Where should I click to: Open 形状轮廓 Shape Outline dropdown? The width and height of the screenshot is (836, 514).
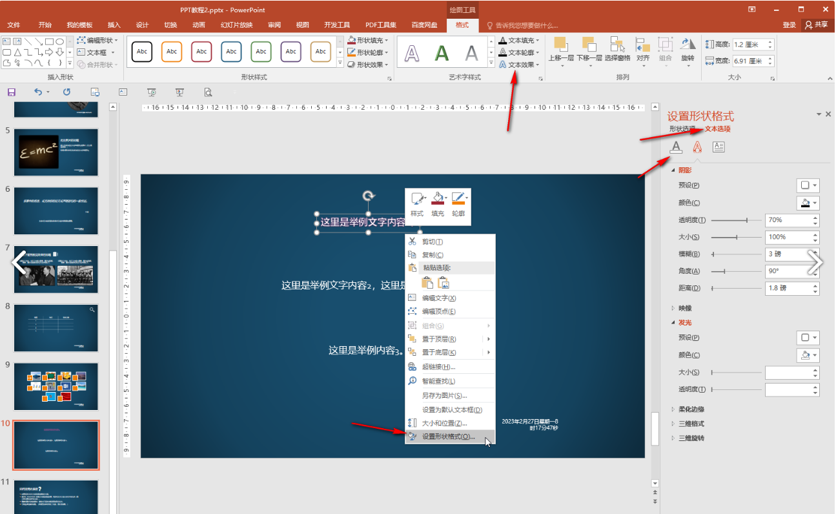coord(368,52)
